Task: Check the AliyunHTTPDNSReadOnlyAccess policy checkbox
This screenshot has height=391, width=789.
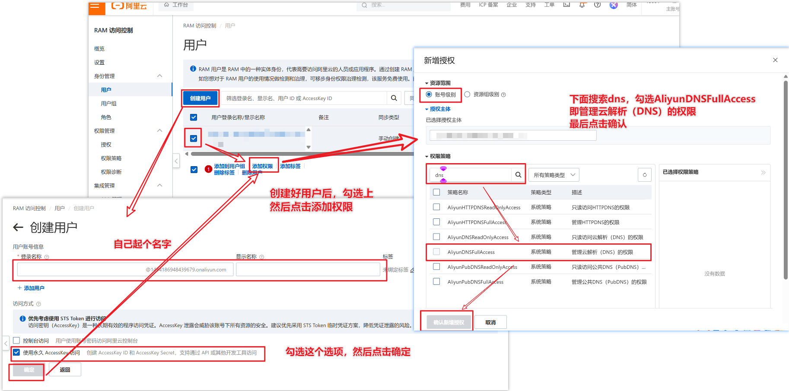Action: pyautogui.click(x=436, y=207)
